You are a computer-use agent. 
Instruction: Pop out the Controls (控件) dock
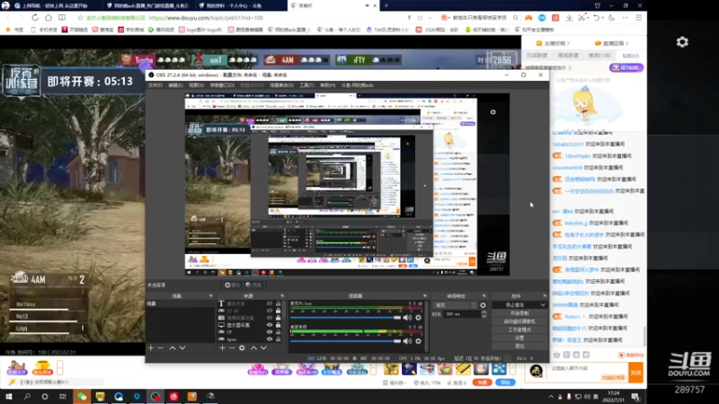pyautogui.click(x=545, y=296)
